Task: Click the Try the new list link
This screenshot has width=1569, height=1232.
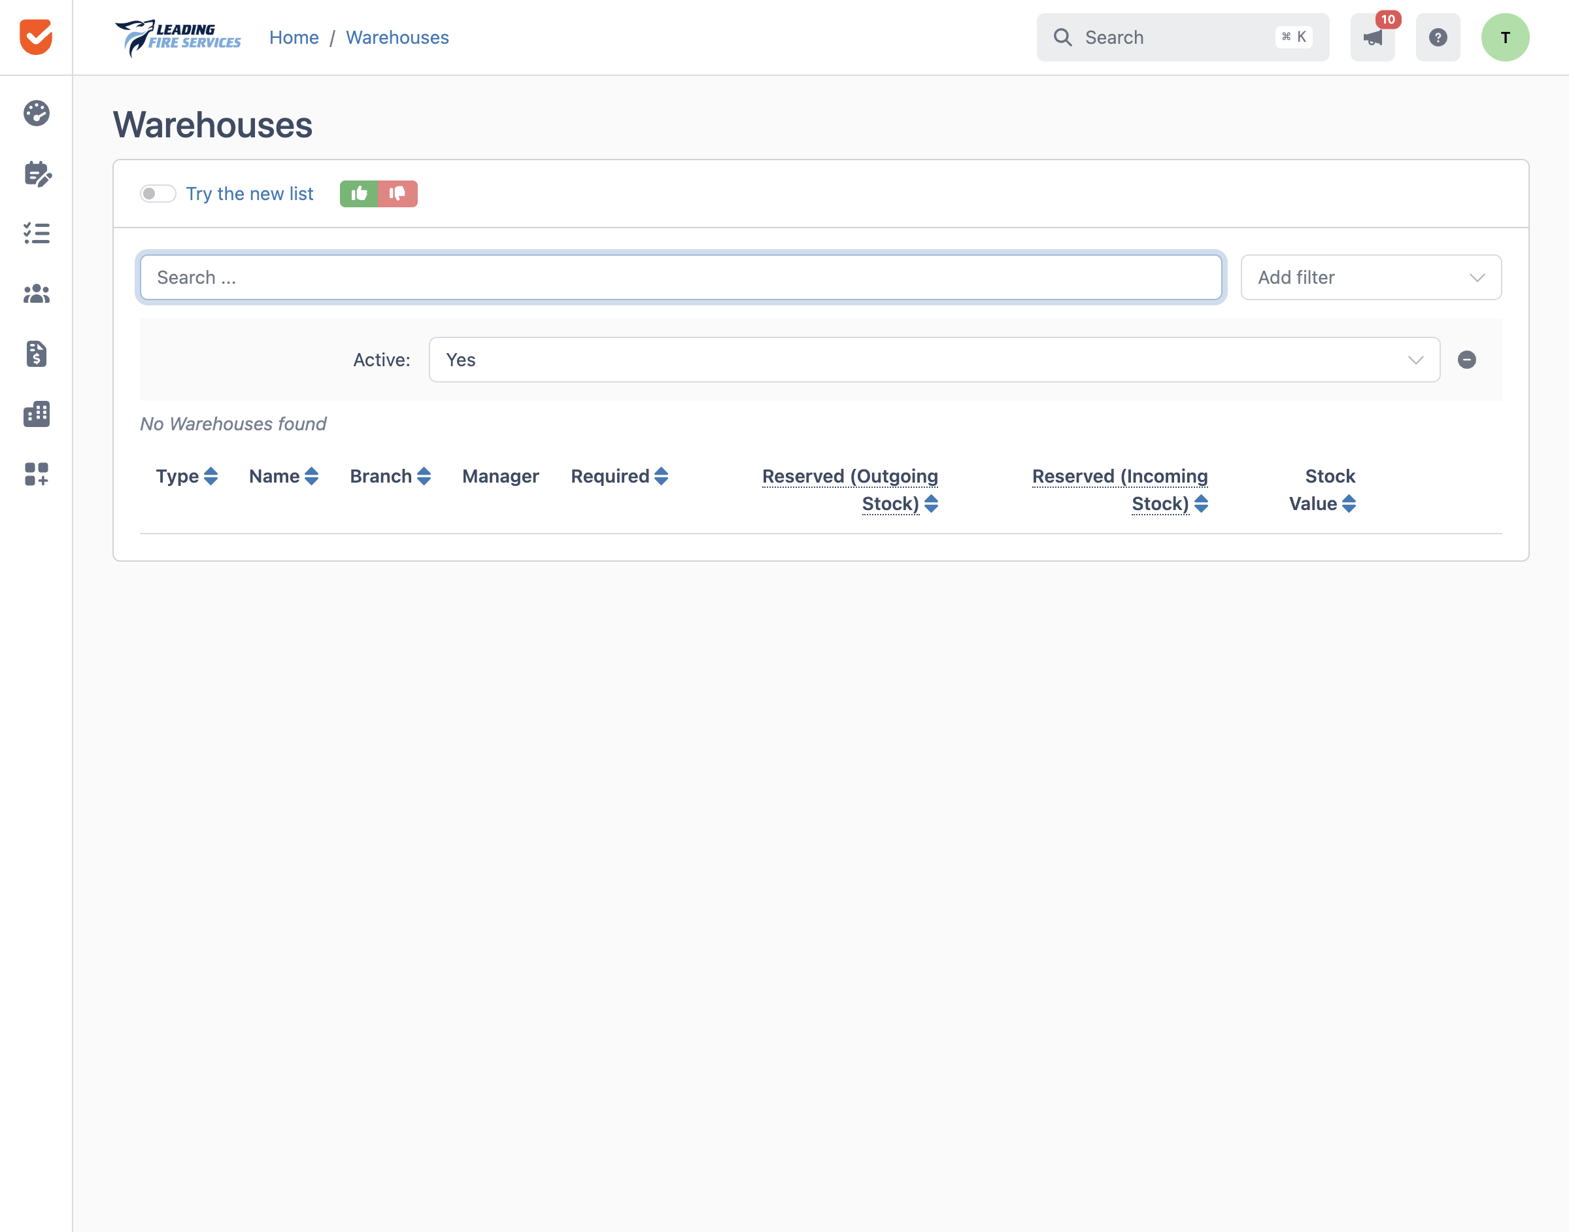Action: (x=250, y=194)
